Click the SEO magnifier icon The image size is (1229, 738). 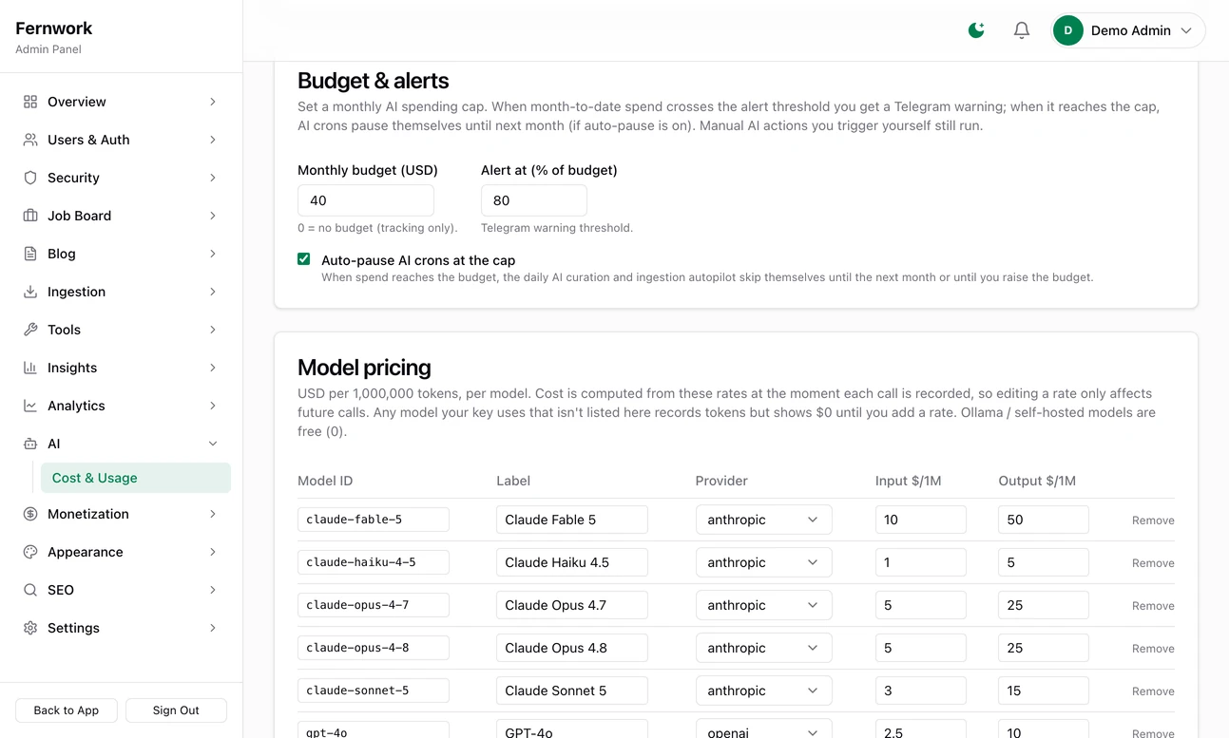click(30, 590)
